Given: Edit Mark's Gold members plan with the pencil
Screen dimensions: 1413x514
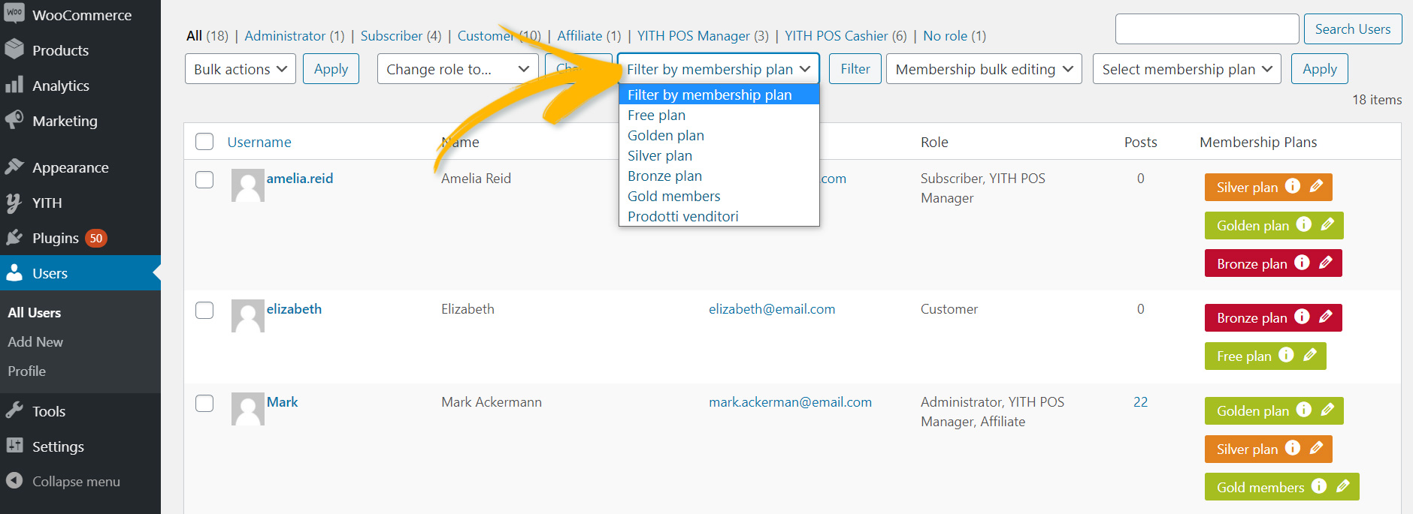Looking at the screenshot, I should coord(1343,486).
